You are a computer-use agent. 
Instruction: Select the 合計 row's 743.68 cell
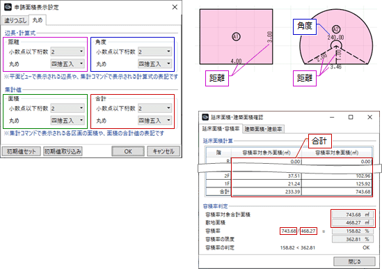coord(337,192)
